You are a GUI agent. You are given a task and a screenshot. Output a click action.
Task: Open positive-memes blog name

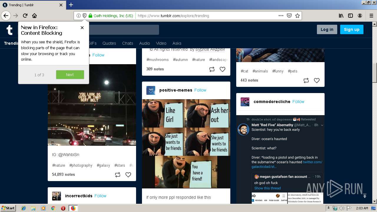tap(176, 90)
